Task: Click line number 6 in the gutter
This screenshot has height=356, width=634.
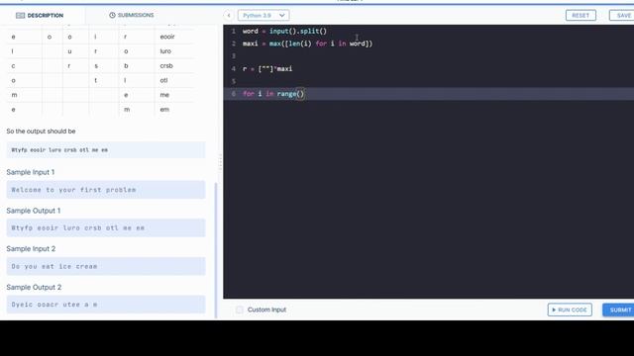Action: coord(234,94)
